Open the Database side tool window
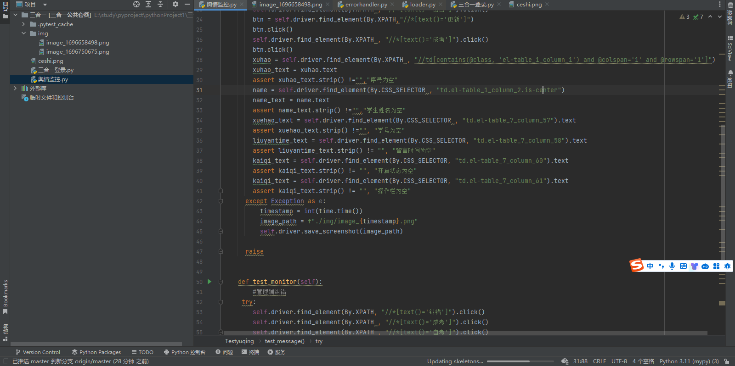The width and height of the screenshot is (735, 366). [x=730, y=14]
